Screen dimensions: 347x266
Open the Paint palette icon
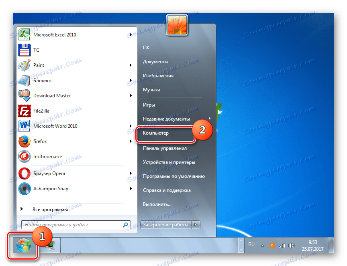(x=24, y=65)
